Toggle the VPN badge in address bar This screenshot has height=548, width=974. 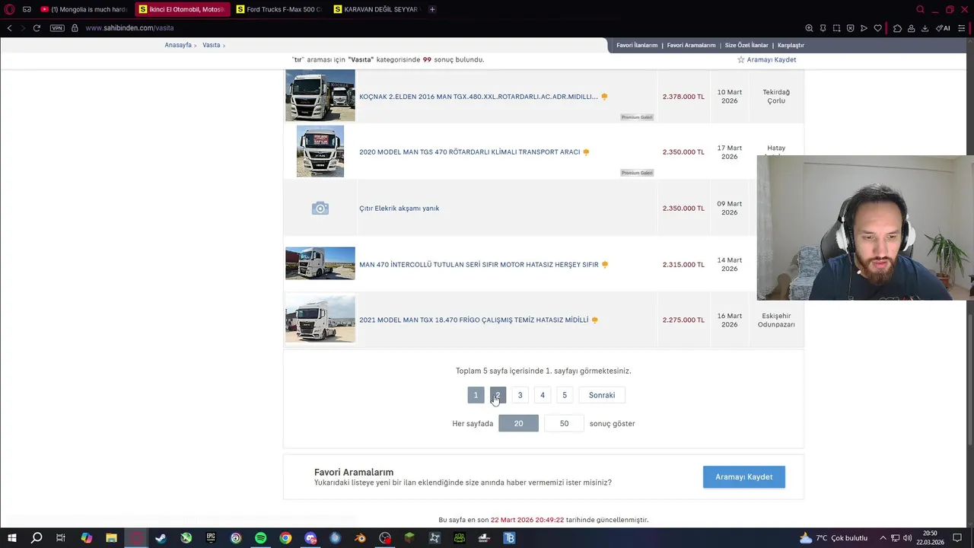tap(57, 28)
